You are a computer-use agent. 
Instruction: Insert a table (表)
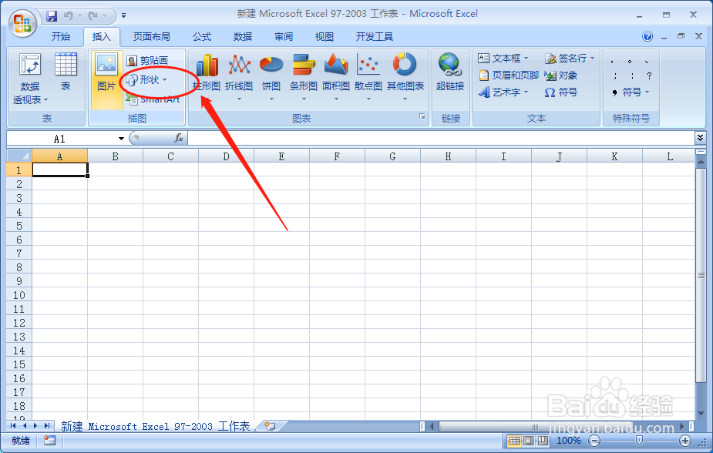pyautogui.click(x=66, y=72)
